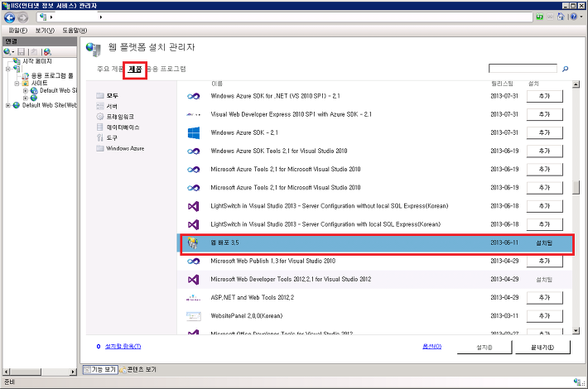Click the green Refresh page icon

pos(540,17)
